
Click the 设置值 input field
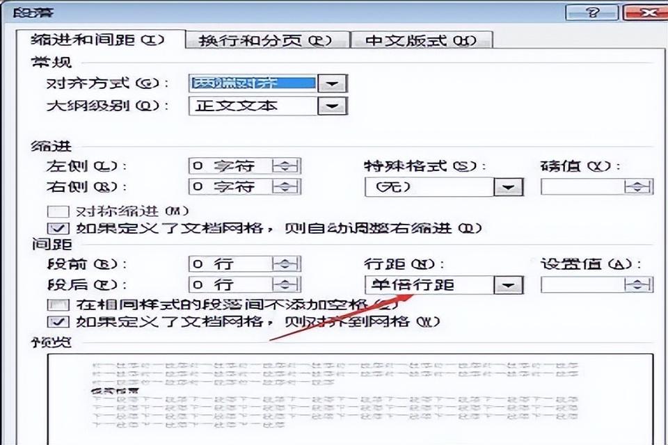[x=582, y=284]
